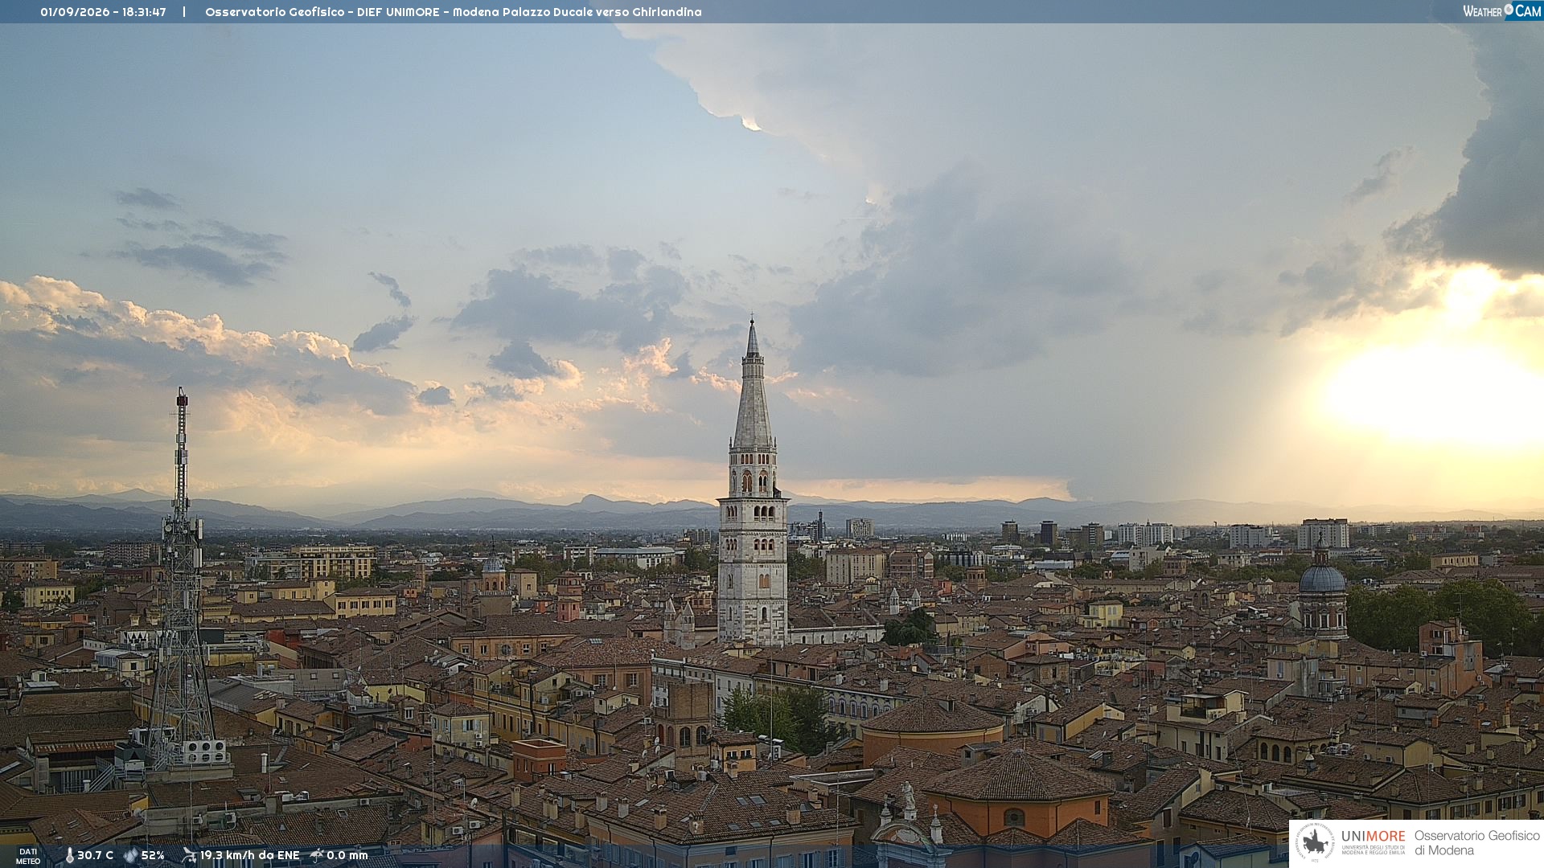This screenshot has height=868, width=1544.
Task: Click the Osservatorio Geofisico camera title text
Action: pyautogui.click(x=453, y=12)
